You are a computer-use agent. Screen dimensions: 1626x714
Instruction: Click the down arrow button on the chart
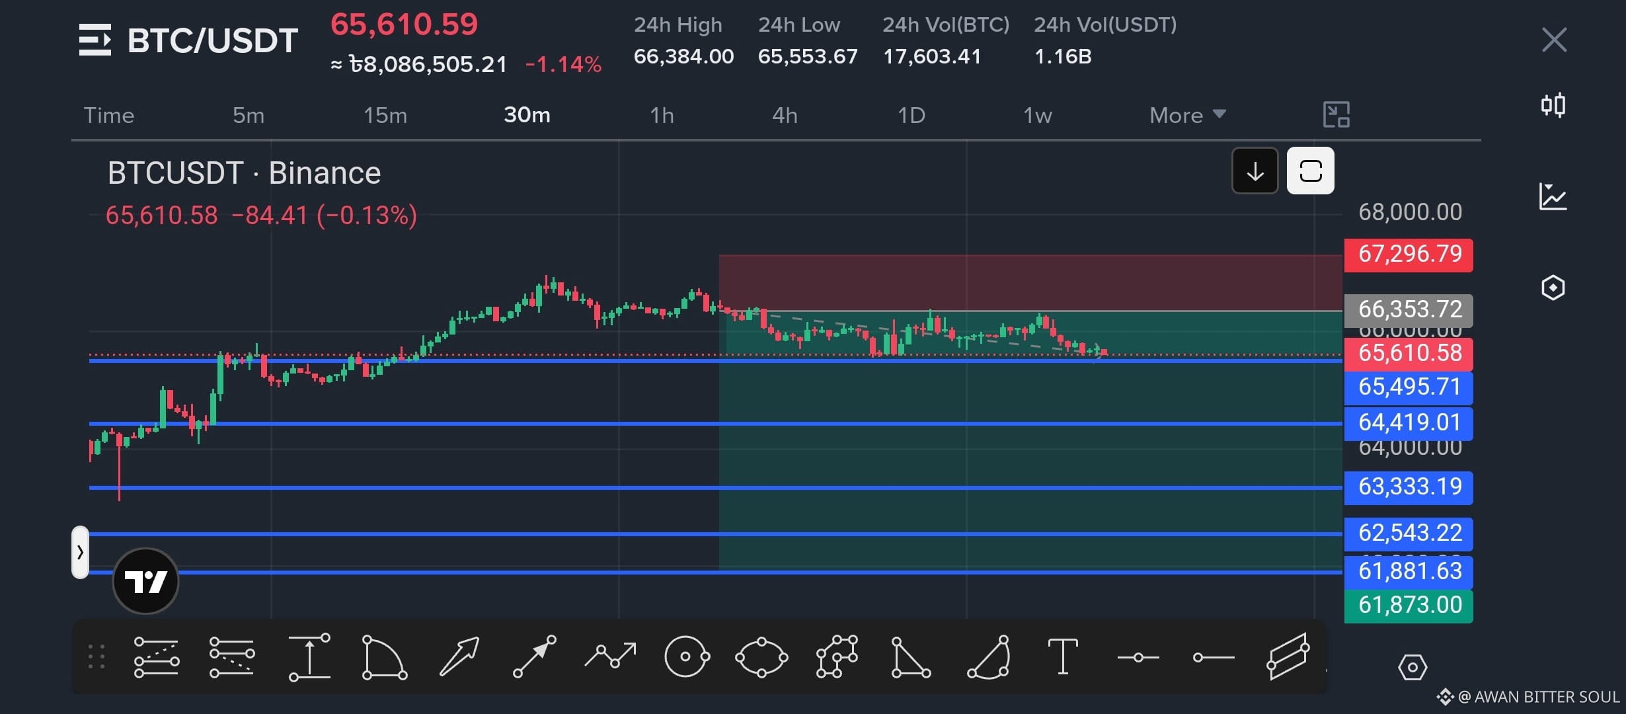click(x=1255, y=171)
